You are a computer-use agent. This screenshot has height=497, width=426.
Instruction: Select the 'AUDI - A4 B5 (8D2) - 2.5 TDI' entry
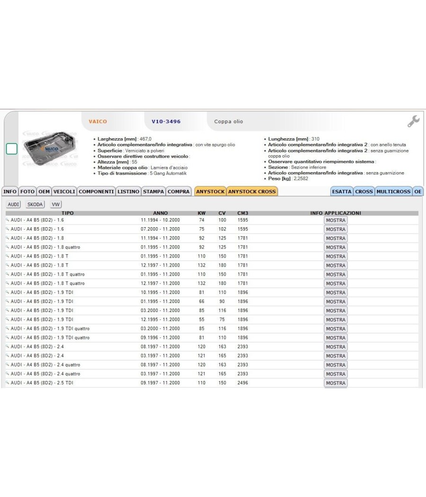(x=42, y=383)
